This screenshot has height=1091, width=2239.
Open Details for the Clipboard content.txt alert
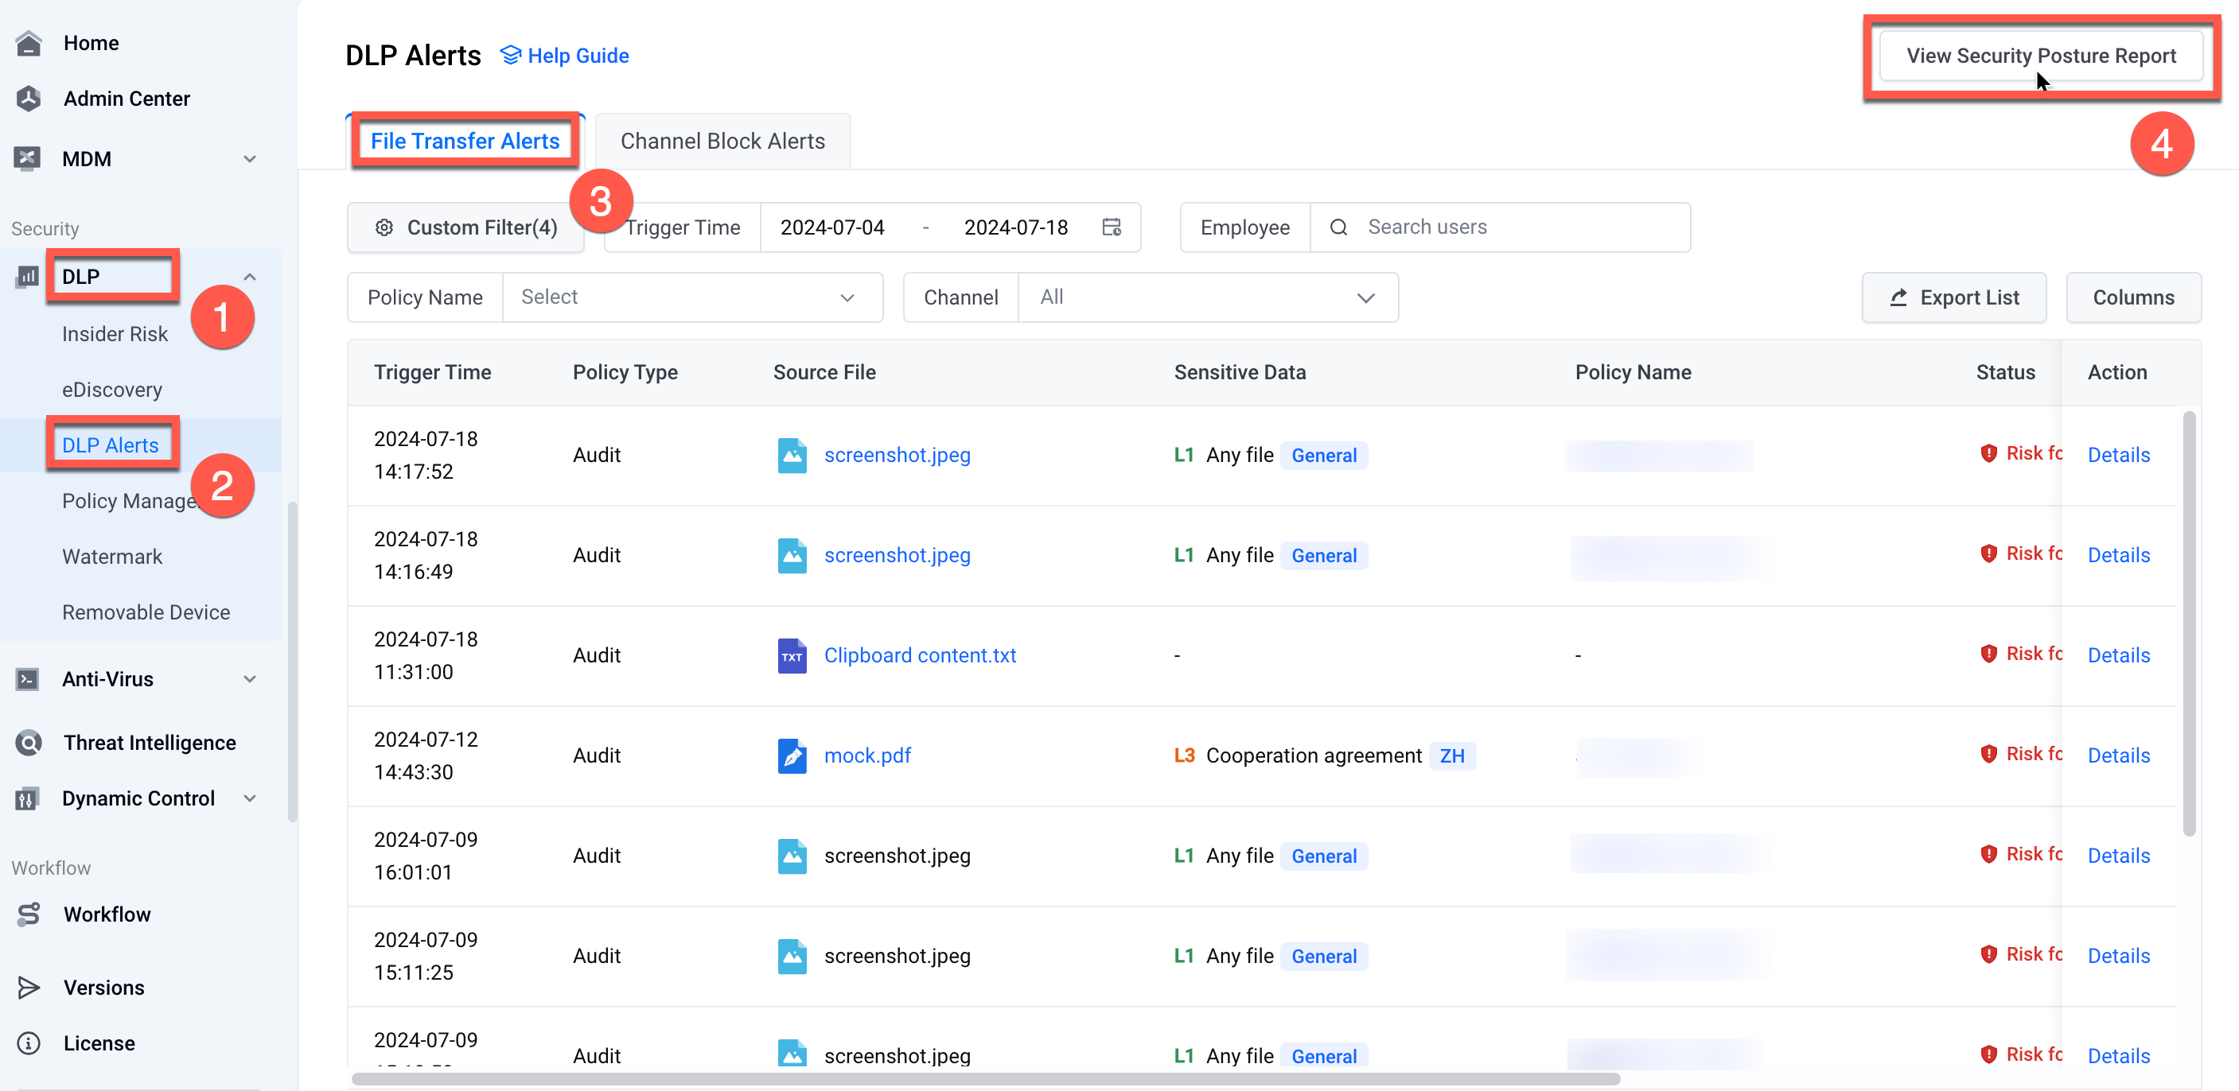(x=2118, y=656)
